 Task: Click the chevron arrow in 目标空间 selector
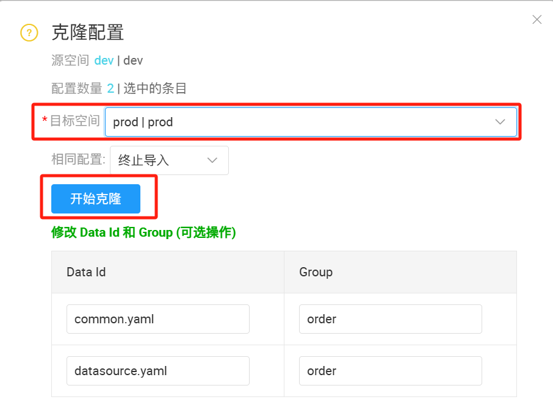point(500,122)
